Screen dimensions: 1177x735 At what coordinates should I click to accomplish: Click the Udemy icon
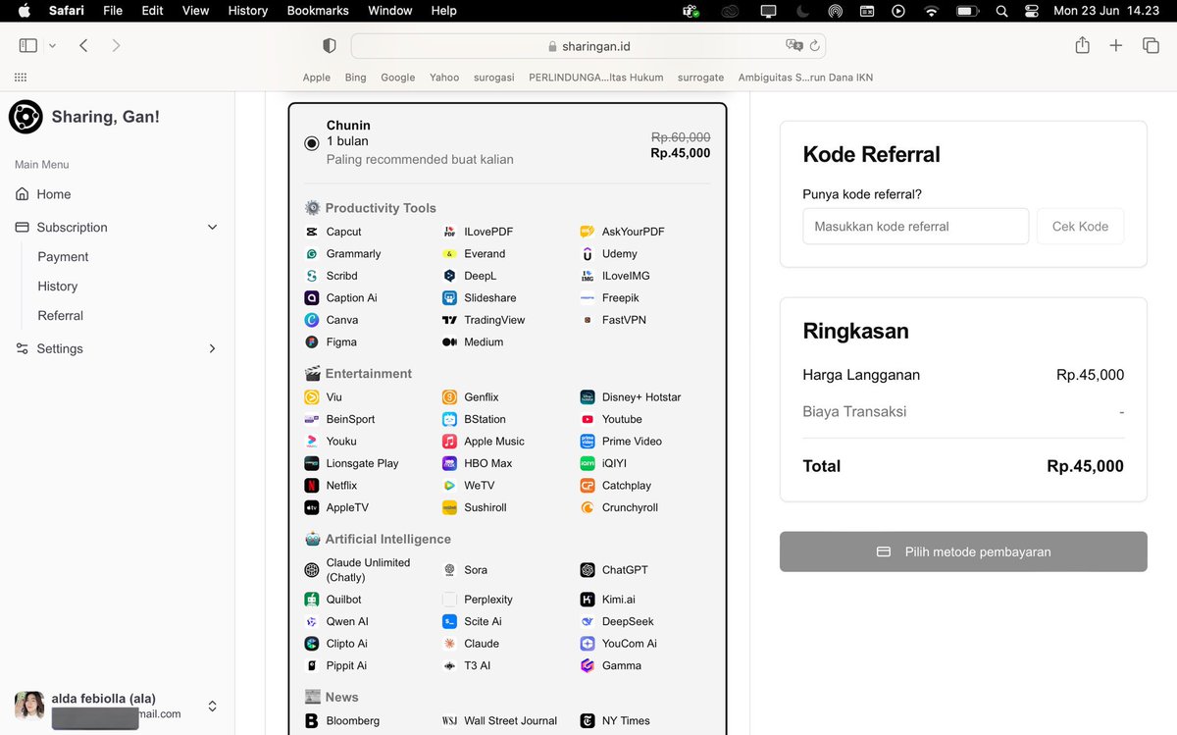(x=587, y=254)
